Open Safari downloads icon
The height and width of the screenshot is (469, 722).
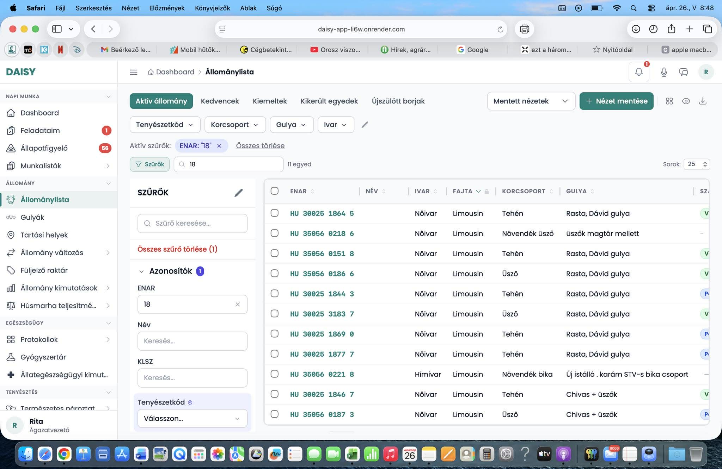click(636, 29)
